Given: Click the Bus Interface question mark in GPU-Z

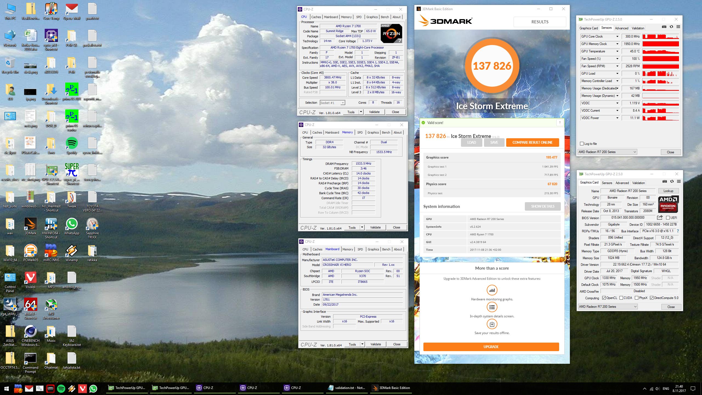Looking at the screenshot, I should click(x=678, y=231).
